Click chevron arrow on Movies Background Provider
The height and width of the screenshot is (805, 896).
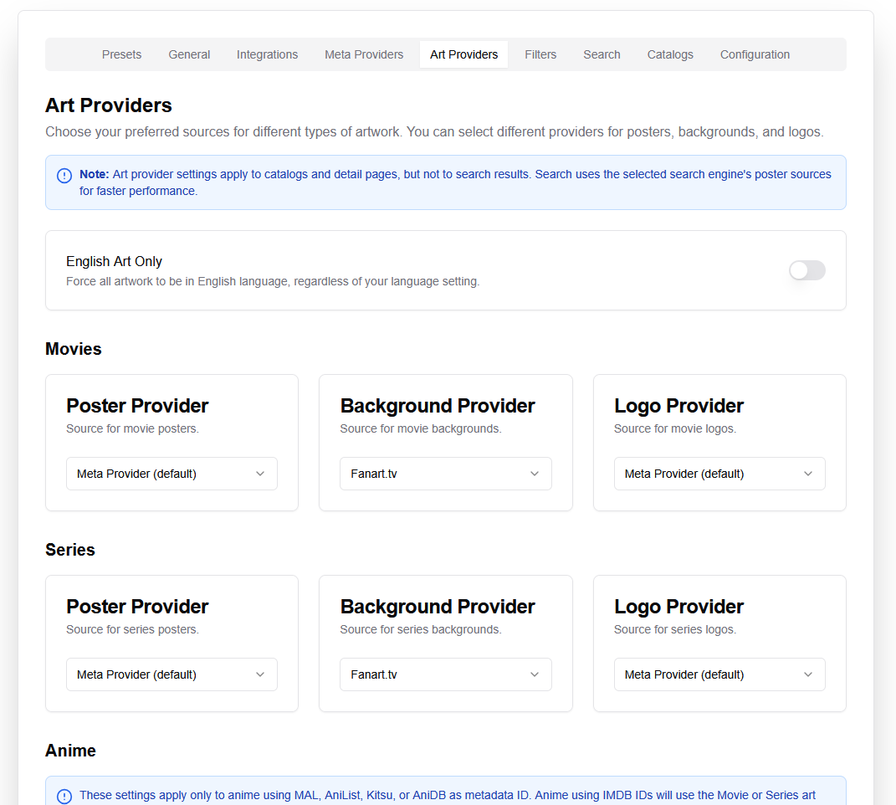tap(535, 474)
